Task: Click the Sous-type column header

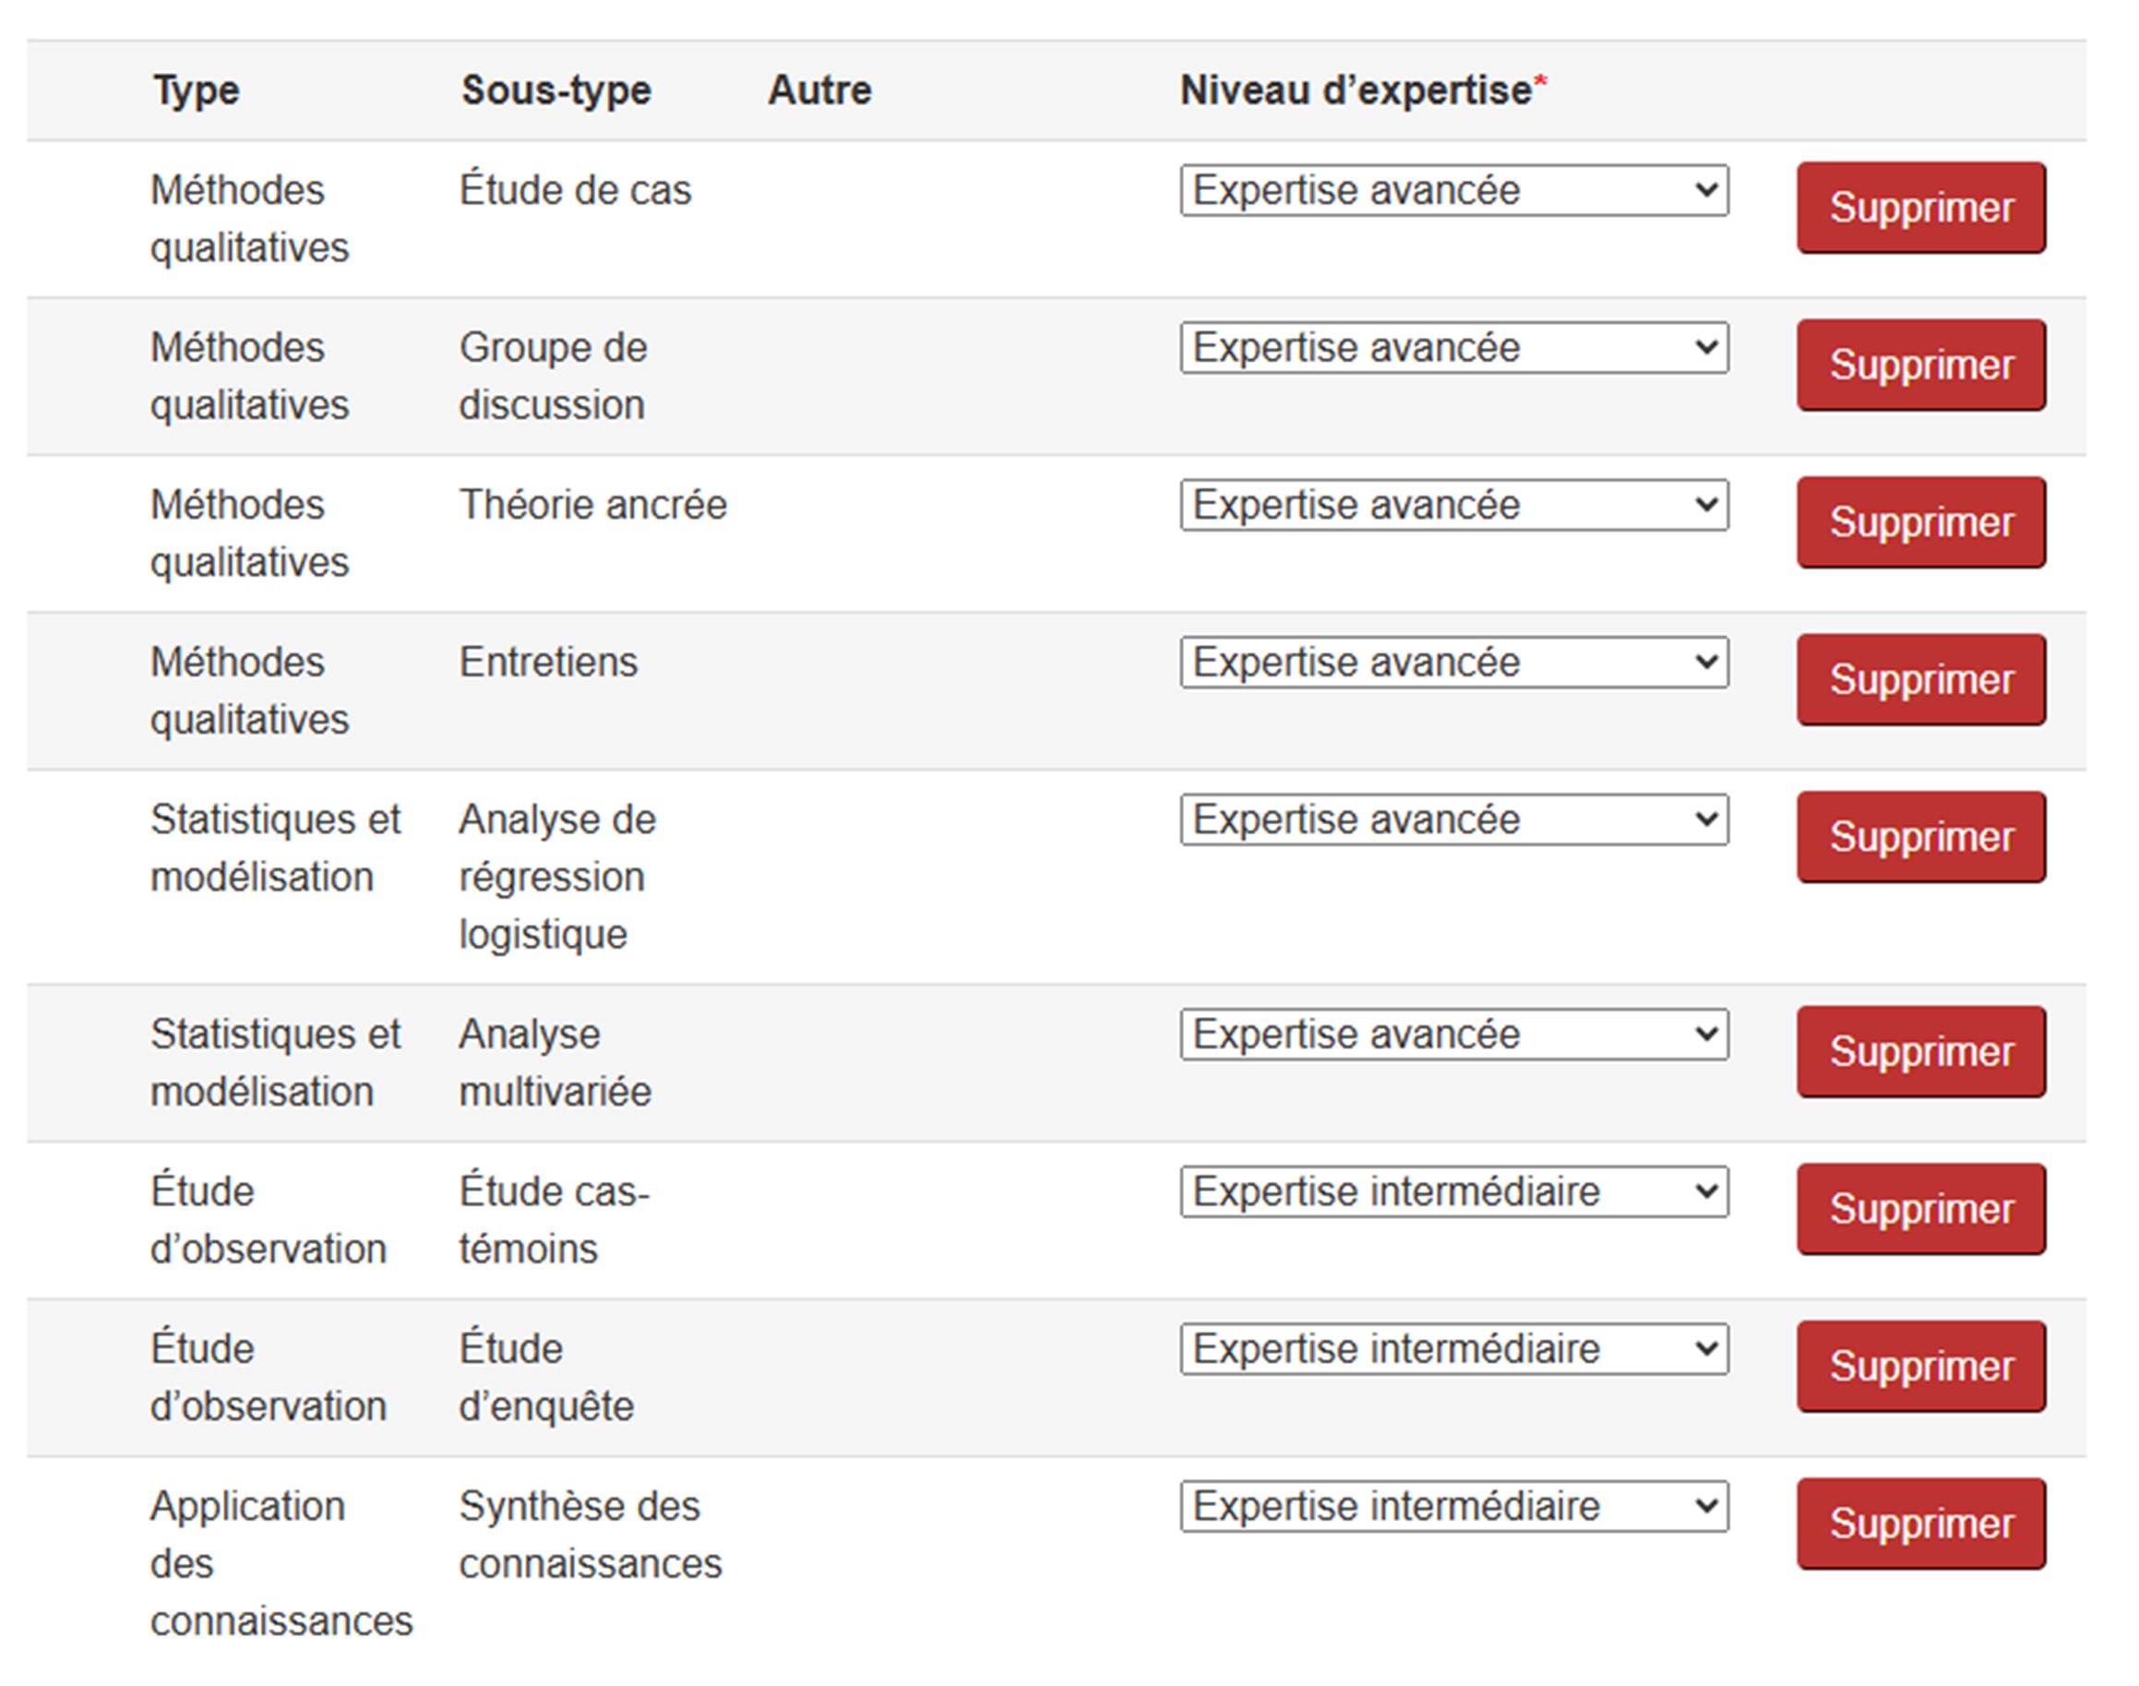Action: 556,90
